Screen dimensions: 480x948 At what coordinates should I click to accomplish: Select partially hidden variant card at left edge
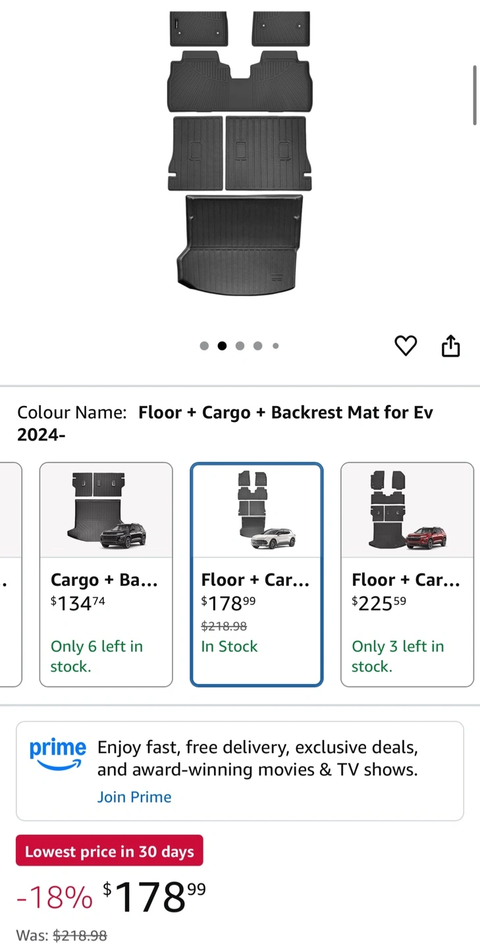9,574
